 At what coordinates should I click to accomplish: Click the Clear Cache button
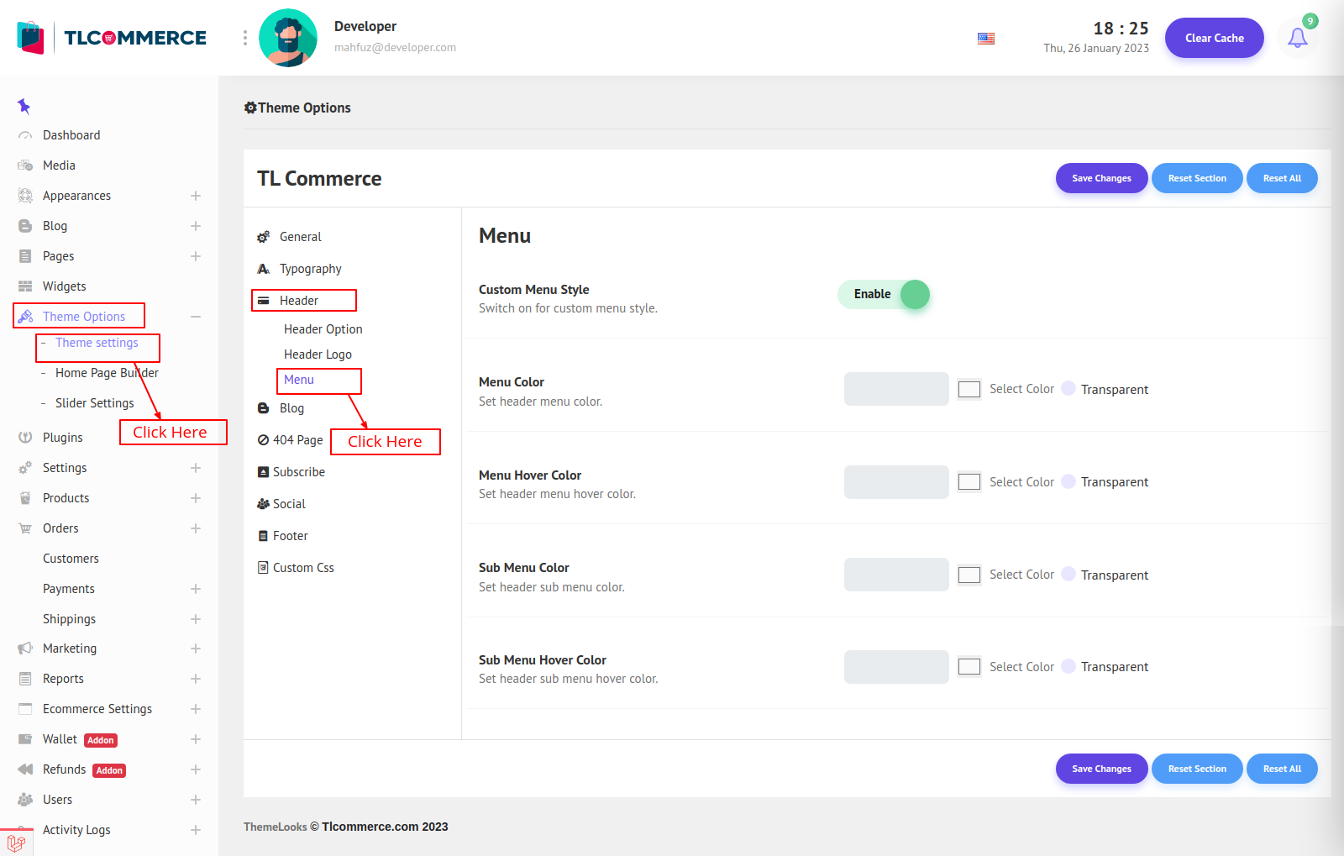tap(1214, 38)
